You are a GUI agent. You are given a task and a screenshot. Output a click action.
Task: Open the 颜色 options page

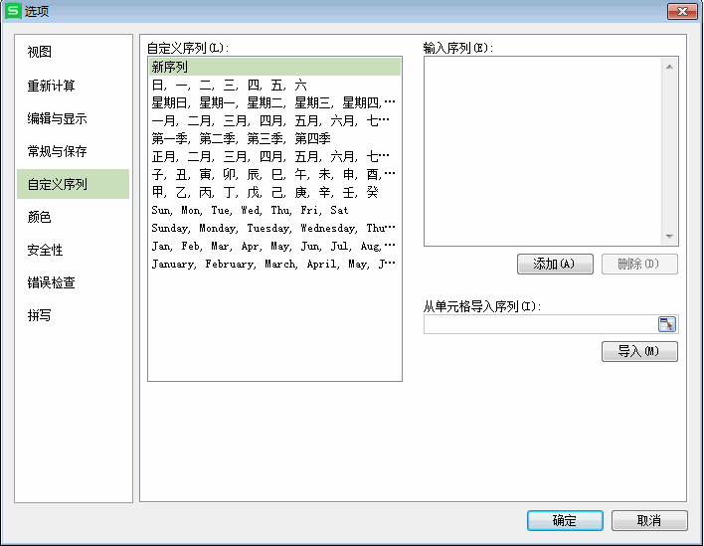[x=74, y=217]
